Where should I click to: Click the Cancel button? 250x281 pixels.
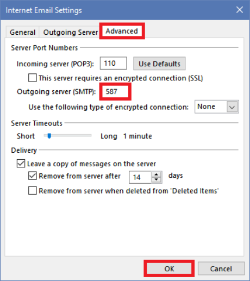[221, 268]
